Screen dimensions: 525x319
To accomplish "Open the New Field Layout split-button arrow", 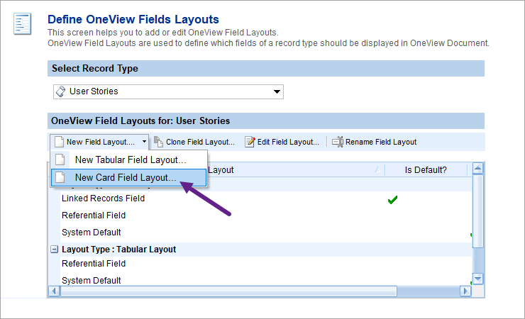I will (144, 142).
